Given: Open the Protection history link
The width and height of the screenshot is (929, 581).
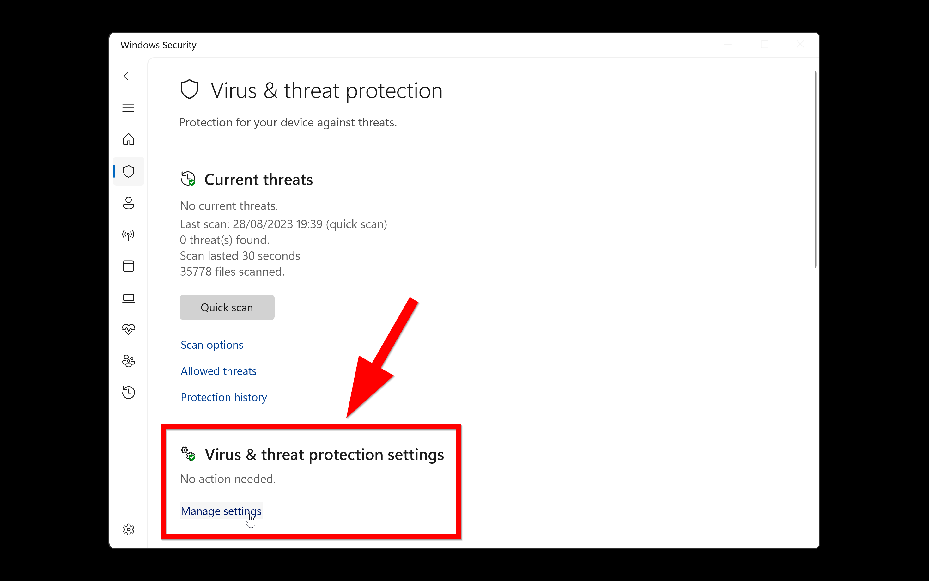Looking at the screenshot, I should pyautogui.click(x=223, y=397).
